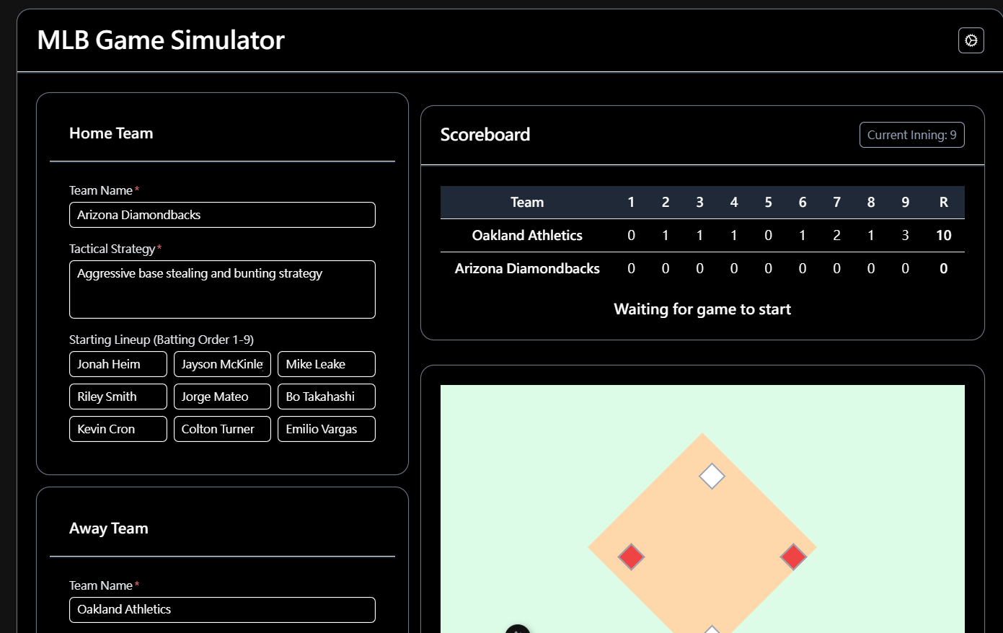Click the Team column header
The width and height of the screenshot is (1003, 633).
pyautogui.click(x=527, y=203)
